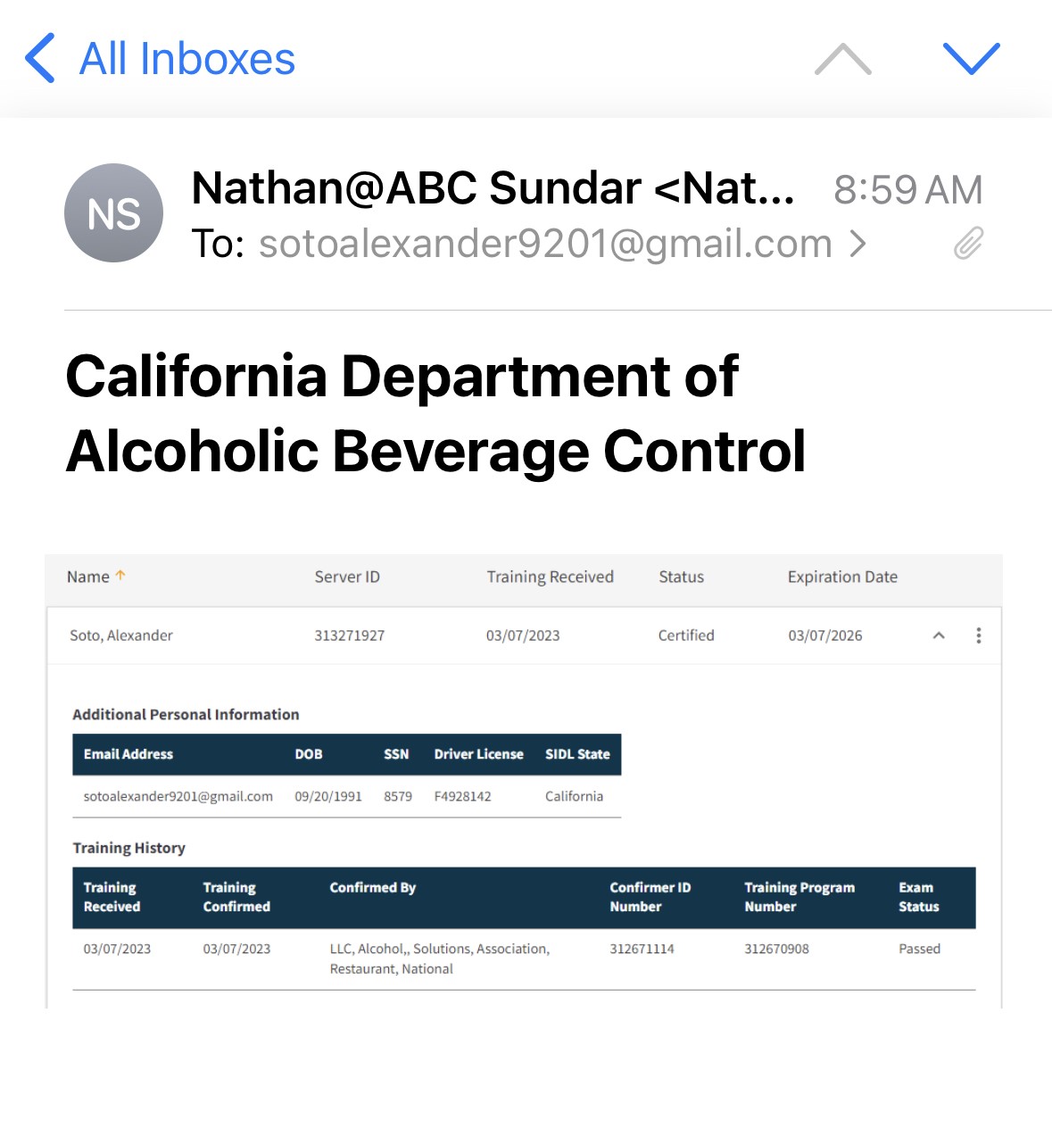
Task: Go back to All Inboxes
Action: (x=186, y=59)
